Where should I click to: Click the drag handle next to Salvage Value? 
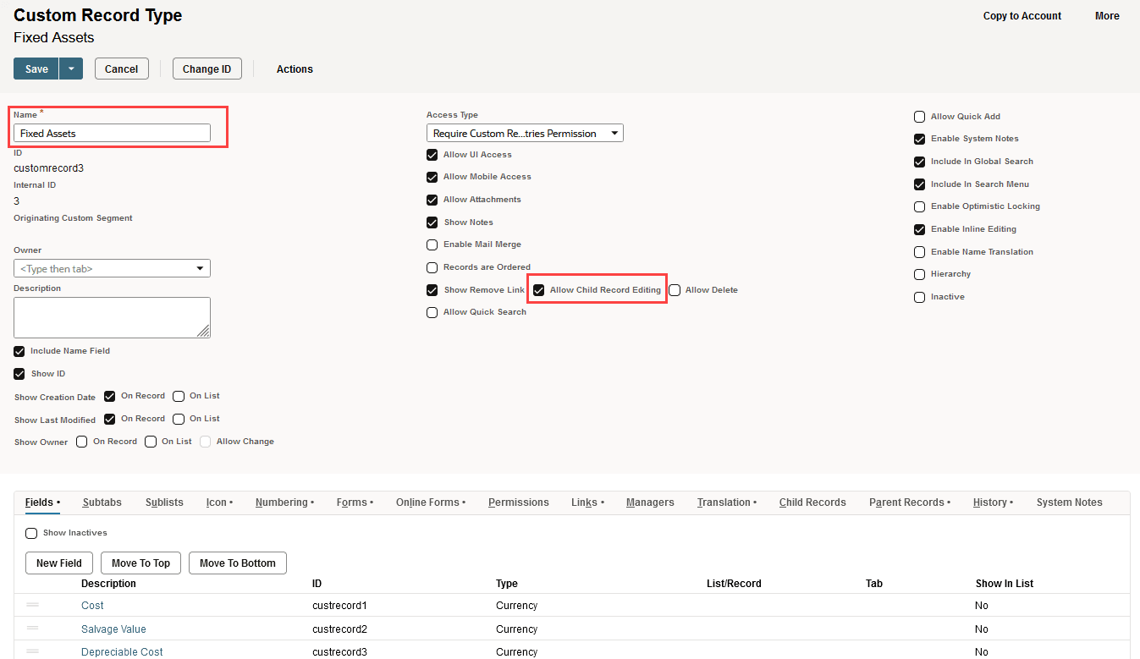click(32, 629)
